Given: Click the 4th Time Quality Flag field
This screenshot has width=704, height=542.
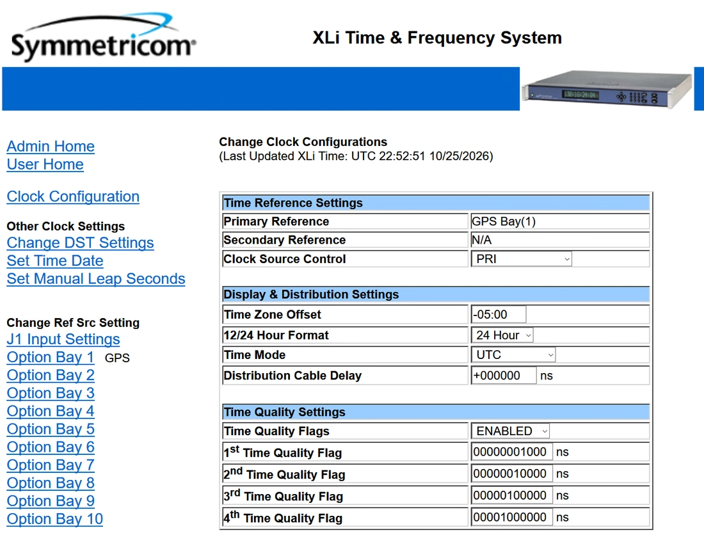Looking at the screenshot, I should pos(512,517).
